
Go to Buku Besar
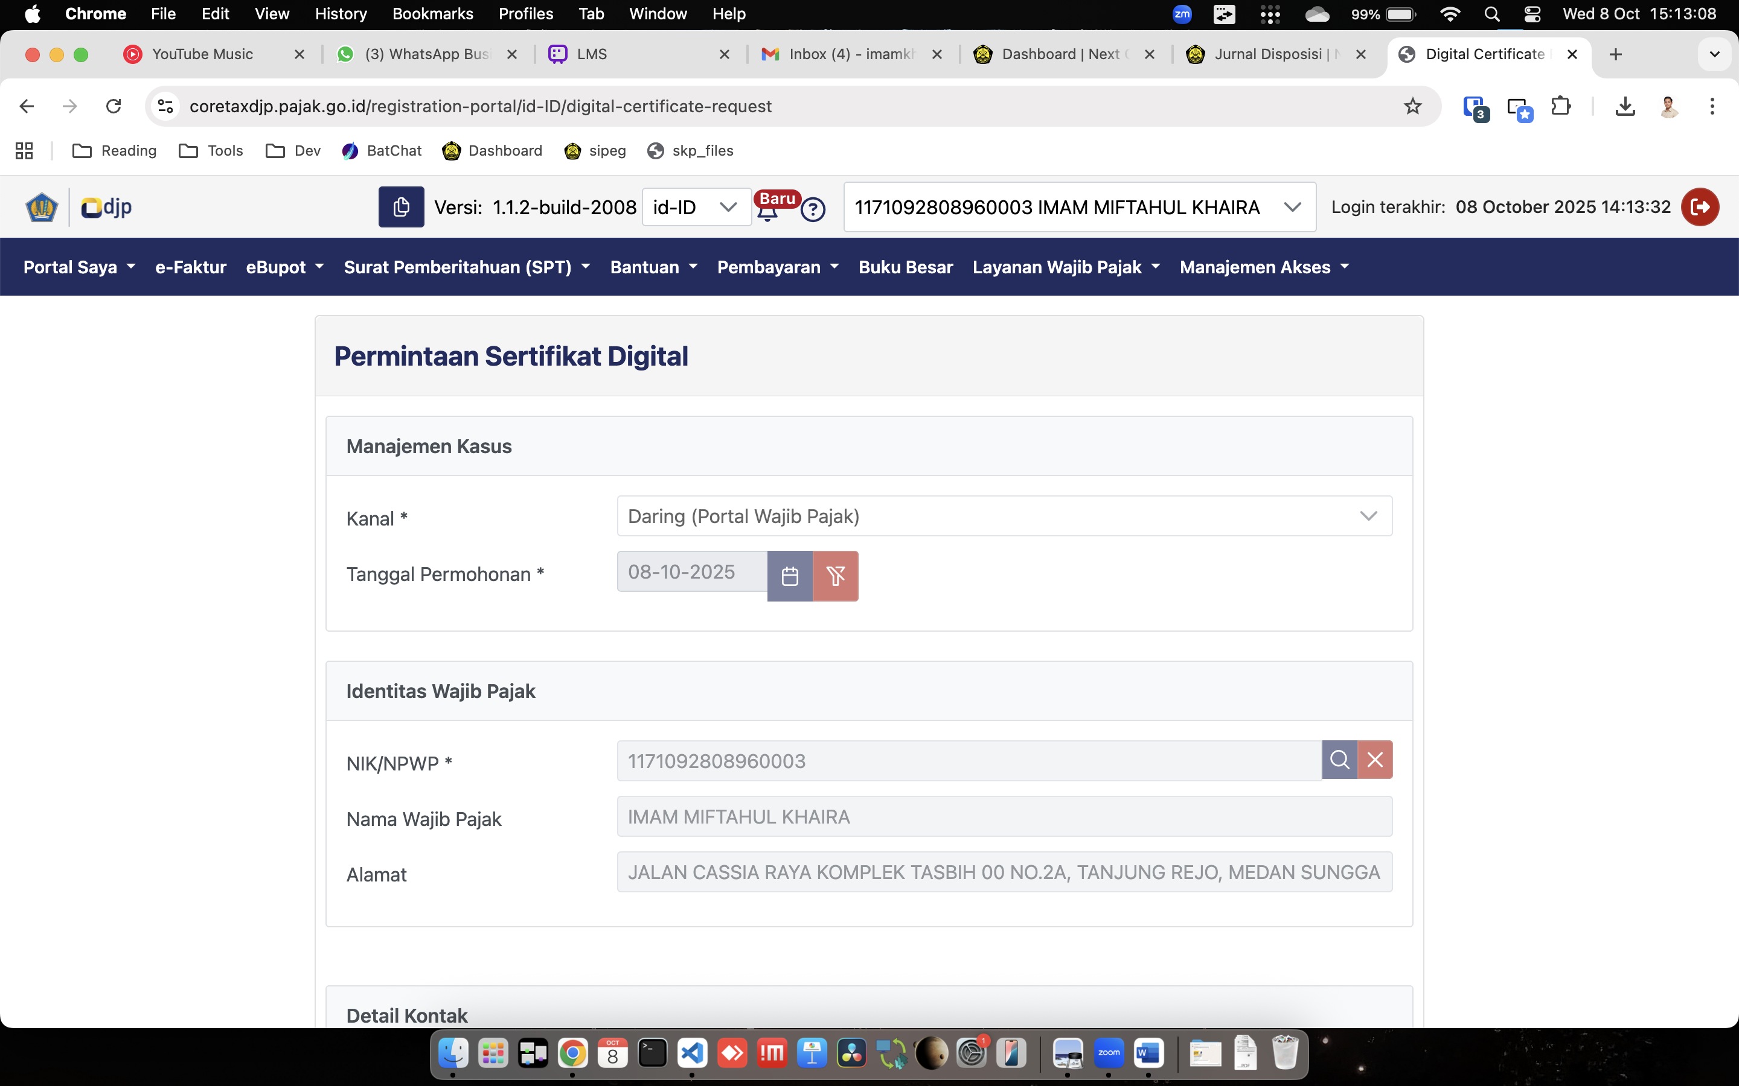pos(906,267)
